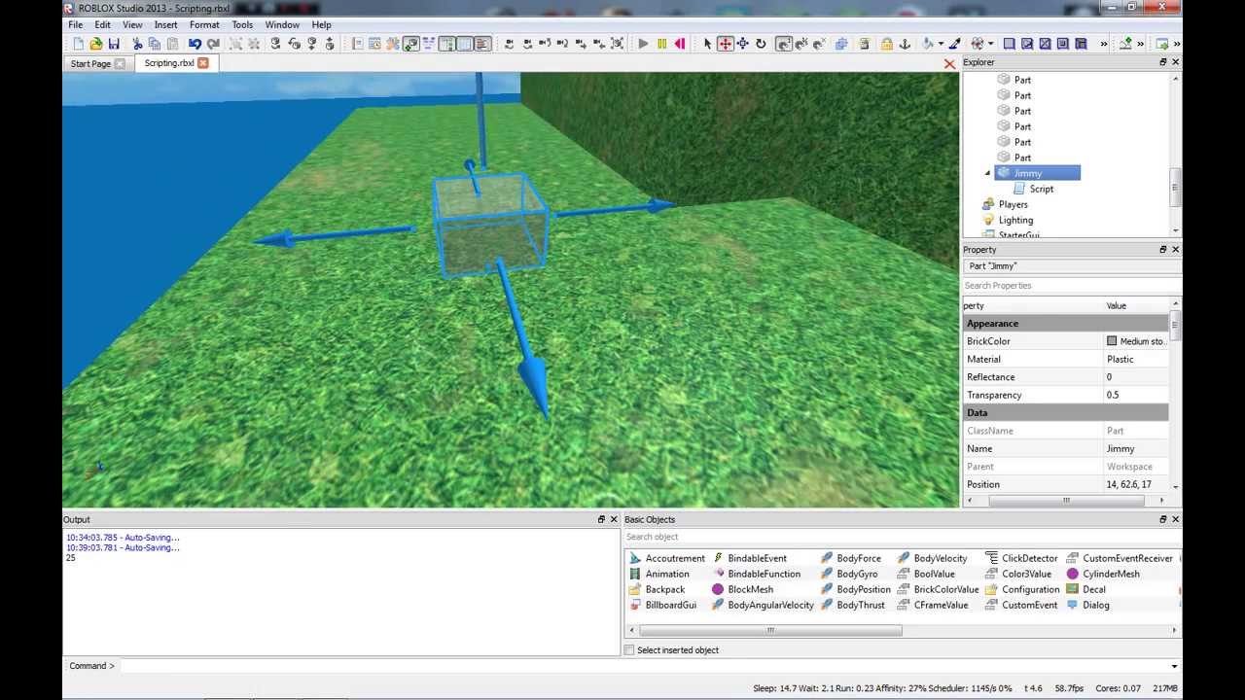Open the Edit menu

pos(102,24)
